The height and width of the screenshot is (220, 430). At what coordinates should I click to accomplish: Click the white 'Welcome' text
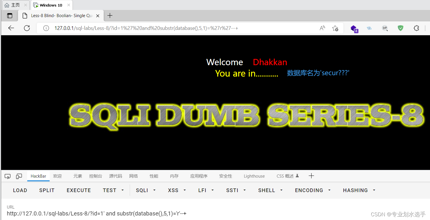coord(225,62)
